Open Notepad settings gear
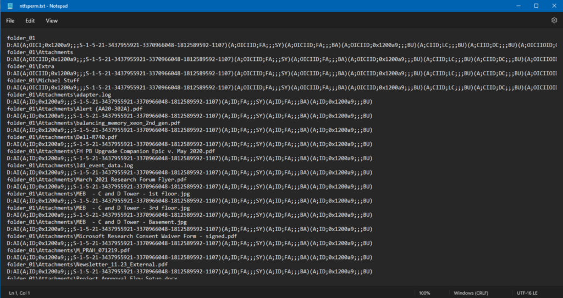This screenshot has height=298, width=563. (554, 20)
